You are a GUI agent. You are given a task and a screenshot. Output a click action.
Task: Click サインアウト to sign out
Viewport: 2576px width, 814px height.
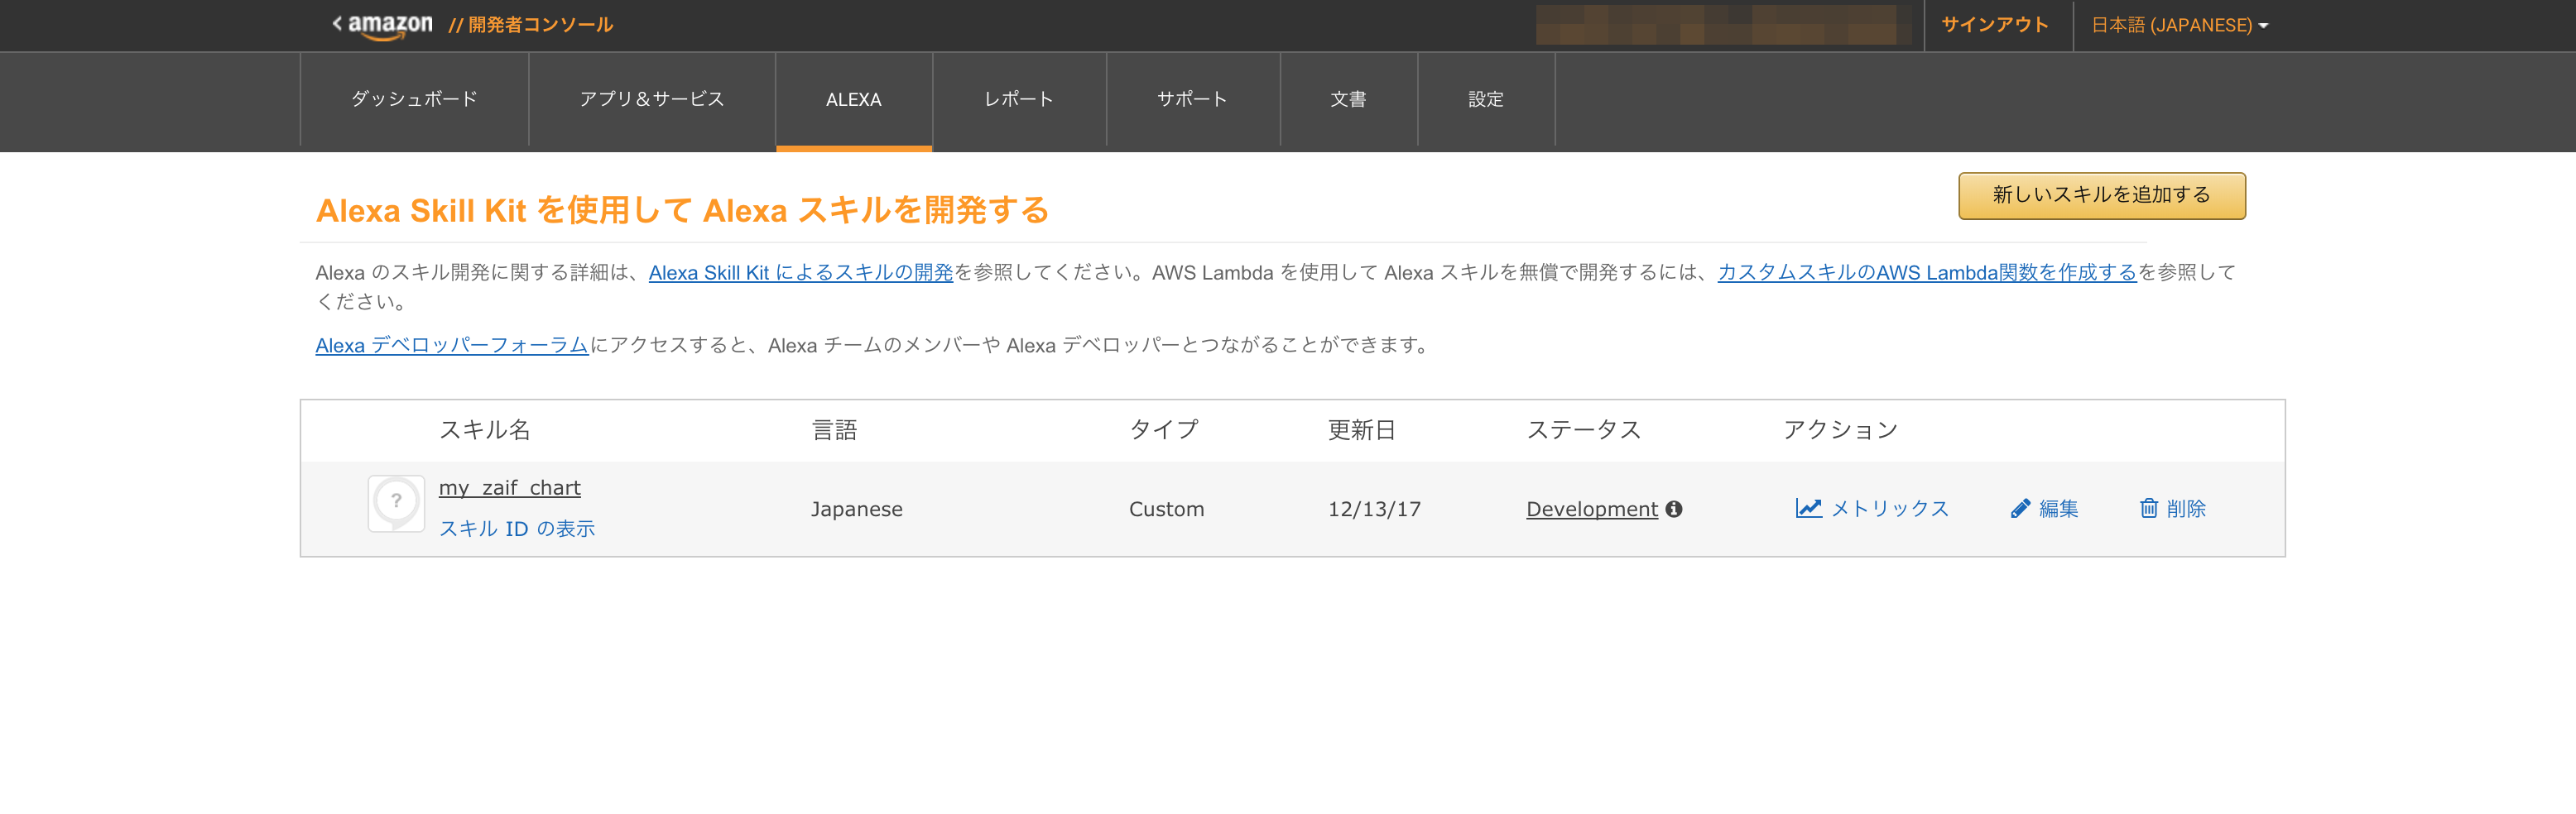1995,25
